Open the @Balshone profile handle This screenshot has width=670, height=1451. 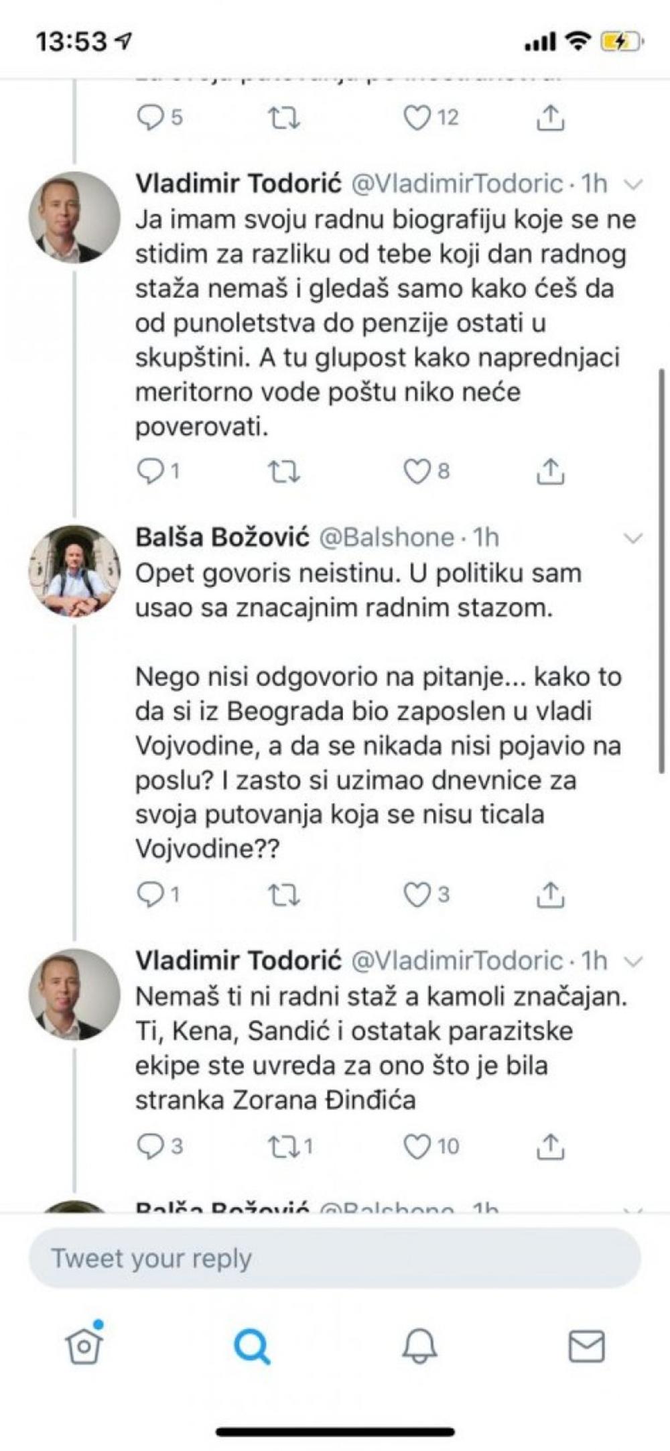(x=387, y=538)
